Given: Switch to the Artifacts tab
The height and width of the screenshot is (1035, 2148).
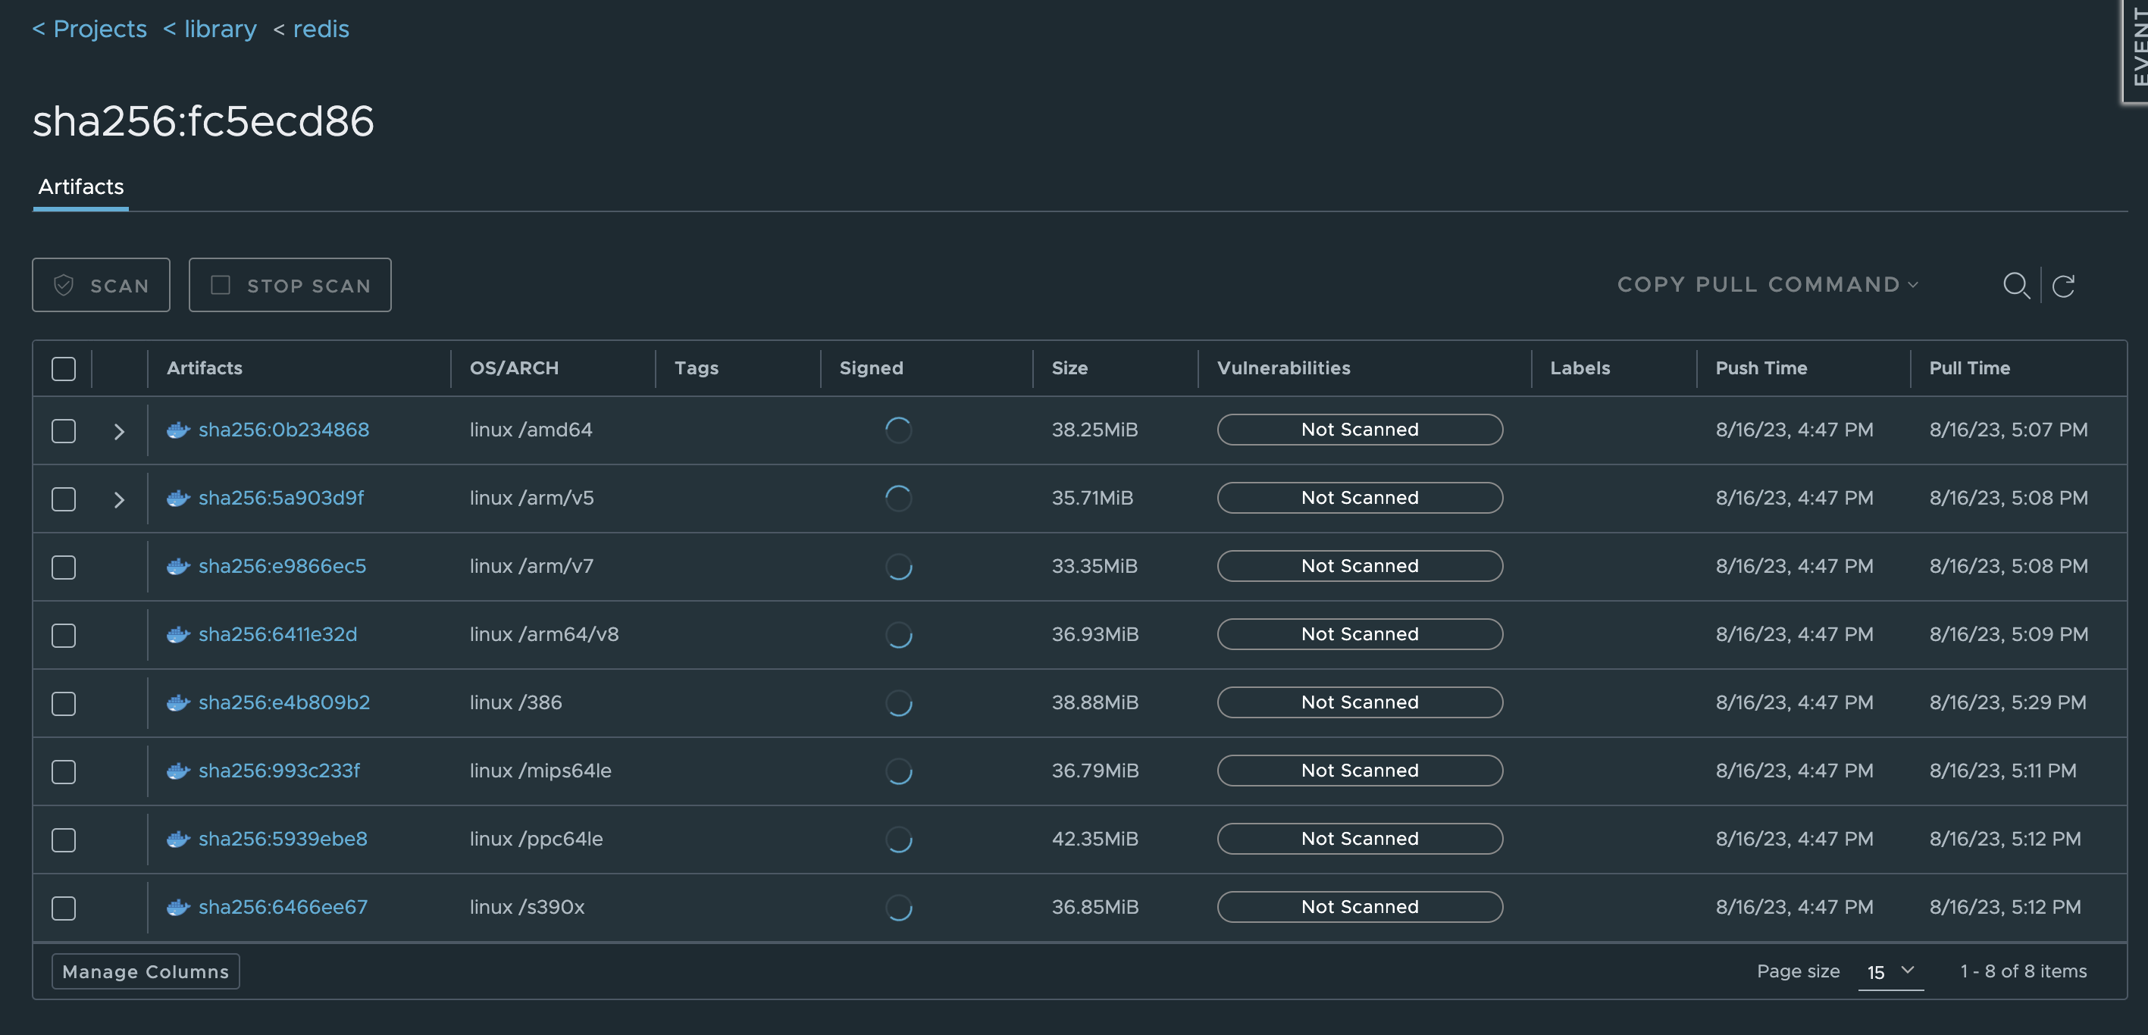Looking at the screenshot, I should tap(80, 186).
